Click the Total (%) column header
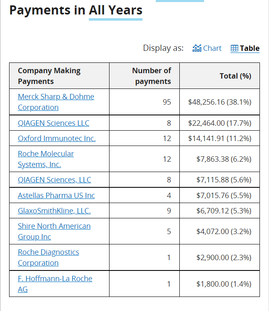Screen dimensions: 269x311 220,76
